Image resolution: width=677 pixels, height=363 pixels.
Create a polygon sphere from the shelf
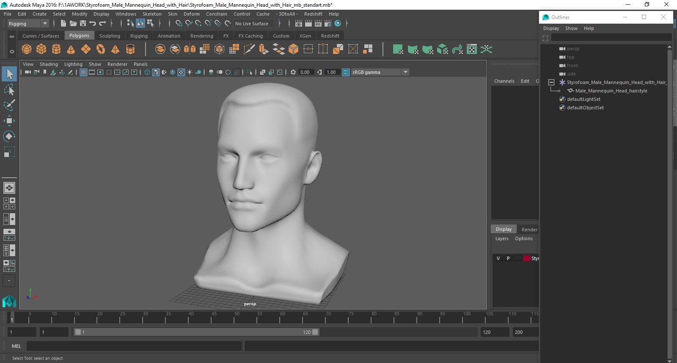point(27,49)
